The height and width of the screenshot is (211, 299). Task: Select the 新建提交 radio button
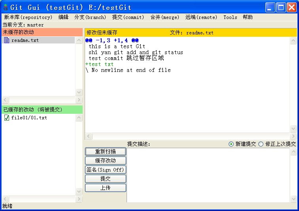[x=231, y=144]
